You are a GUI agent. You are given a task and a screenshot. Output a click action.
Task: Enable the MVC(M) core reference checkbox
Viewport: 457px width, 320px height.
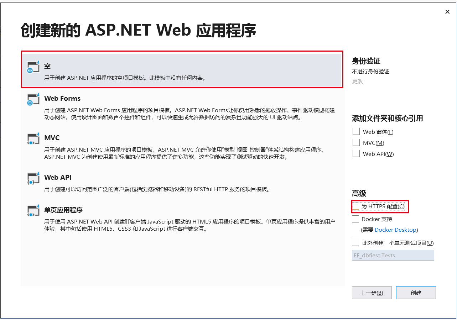click(x=356, y=142)
